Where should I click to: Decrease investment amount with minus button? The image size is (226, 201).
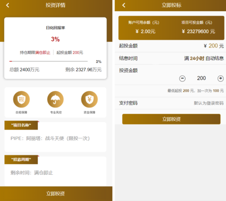[182, 78]
